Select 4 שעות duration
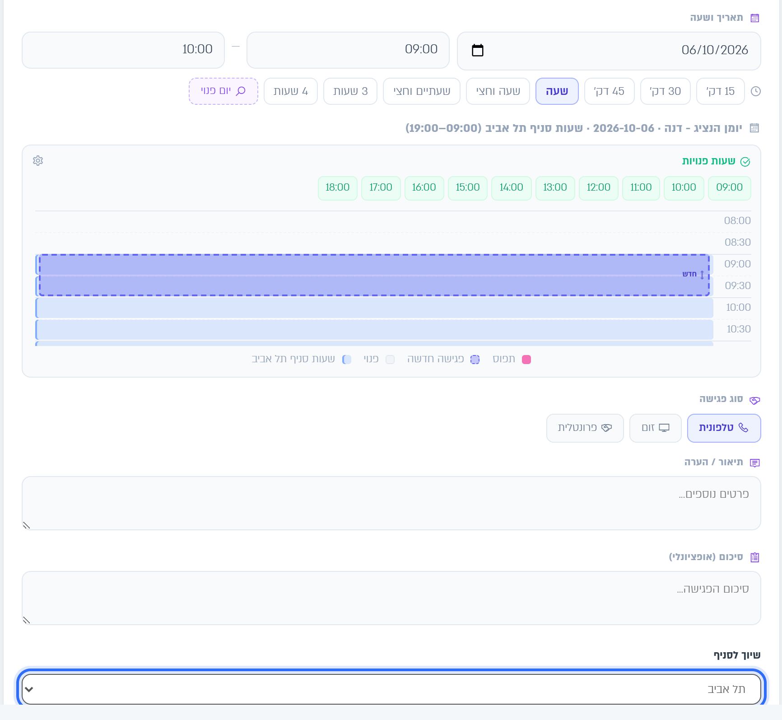This screenshot has height=720, width=782. click(x=291, y=91)
